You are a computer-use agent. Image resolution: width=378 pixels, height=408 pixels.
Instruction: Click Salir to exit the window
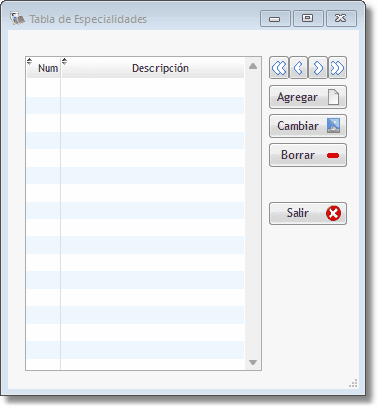coord(308,213)
